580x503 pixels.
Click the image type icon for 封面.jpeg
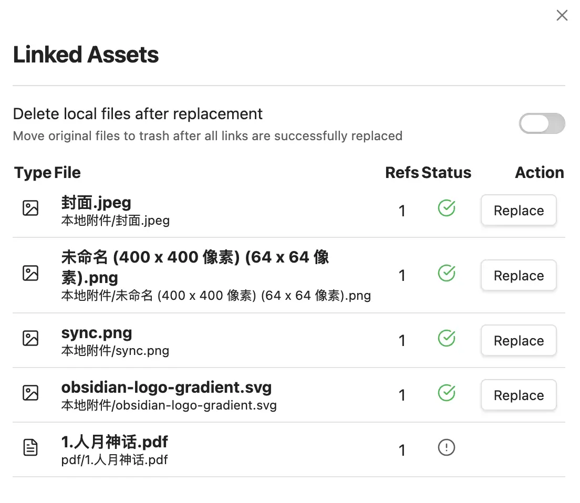[30, 208]
